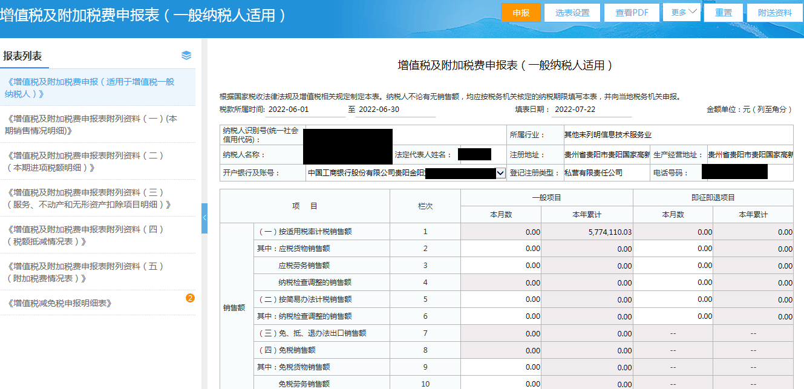Screen dimensions: 804x389
Task: Select the main 增值税及附加税费申报 form in the list
Action: point(91,87)
